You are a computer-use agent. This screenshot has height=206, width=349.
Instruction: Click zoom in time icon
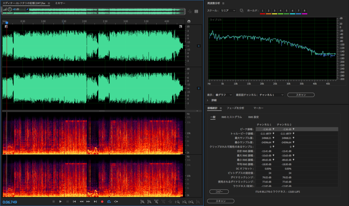[x=156, y=202]
